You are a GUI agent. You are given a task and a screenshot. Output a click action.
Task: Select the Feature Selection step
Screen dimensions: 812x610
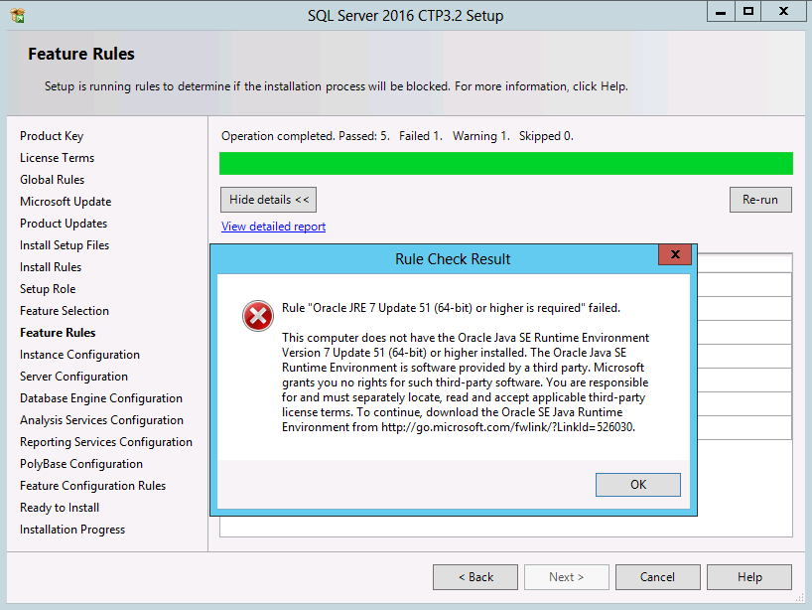[x=65, y=310]
